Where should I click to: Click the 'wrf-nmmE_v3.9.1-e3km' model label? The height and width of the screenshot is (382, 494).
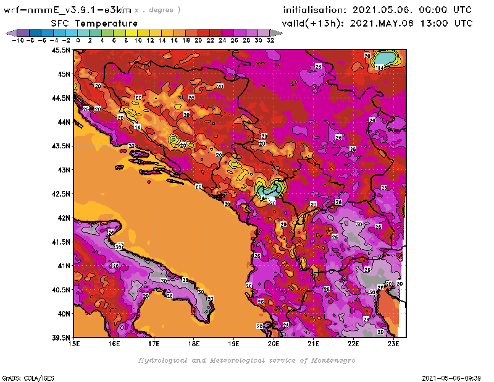[x=67, y=10]
